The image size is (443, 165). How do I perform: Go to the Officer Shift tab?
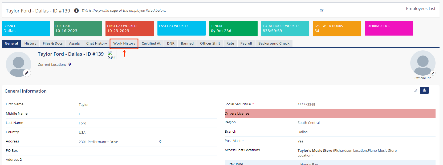click(210, 44)
